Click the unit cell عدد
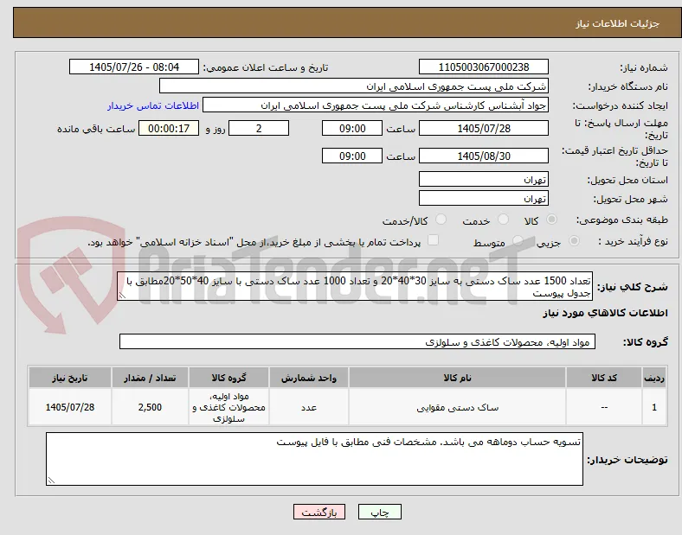The height and width of the screenshot is (535, 682). [309, 407]
